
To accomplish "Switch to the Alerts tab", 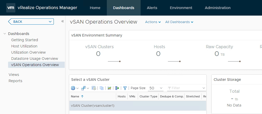I will point(152,8).
